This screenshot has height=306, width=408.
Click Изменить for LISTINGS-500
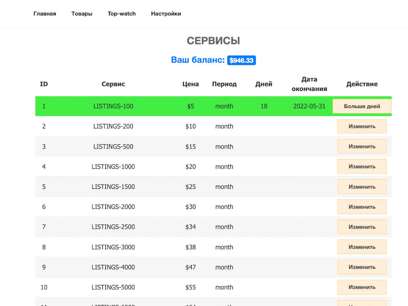pos(362,146)
